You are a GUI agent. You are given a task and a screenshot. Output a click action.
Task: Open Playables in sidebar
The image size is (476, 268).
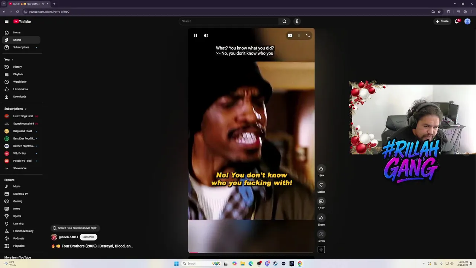[x=21, y=246]
